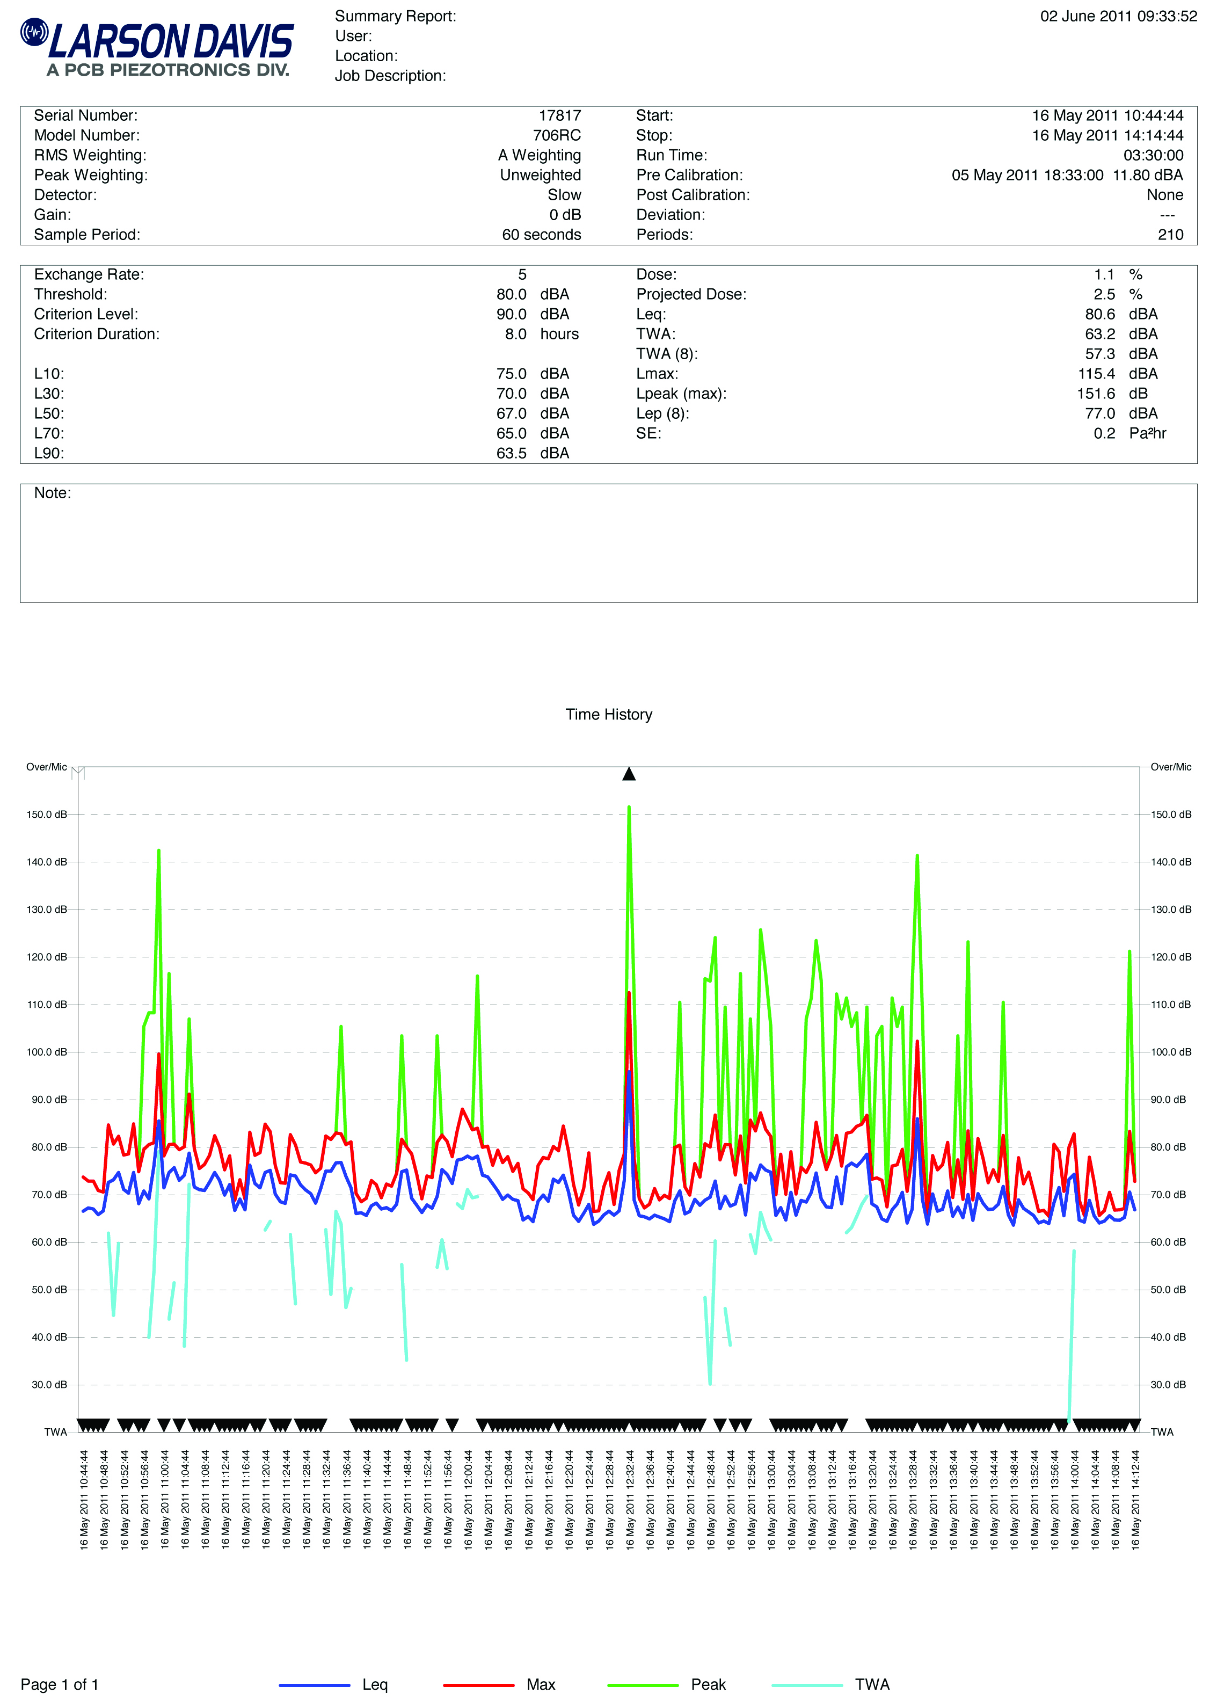Click the Exchange Rate label
Image resolution: width=1217 pixels, height=1701 pixels.
(x=89, y=274)
